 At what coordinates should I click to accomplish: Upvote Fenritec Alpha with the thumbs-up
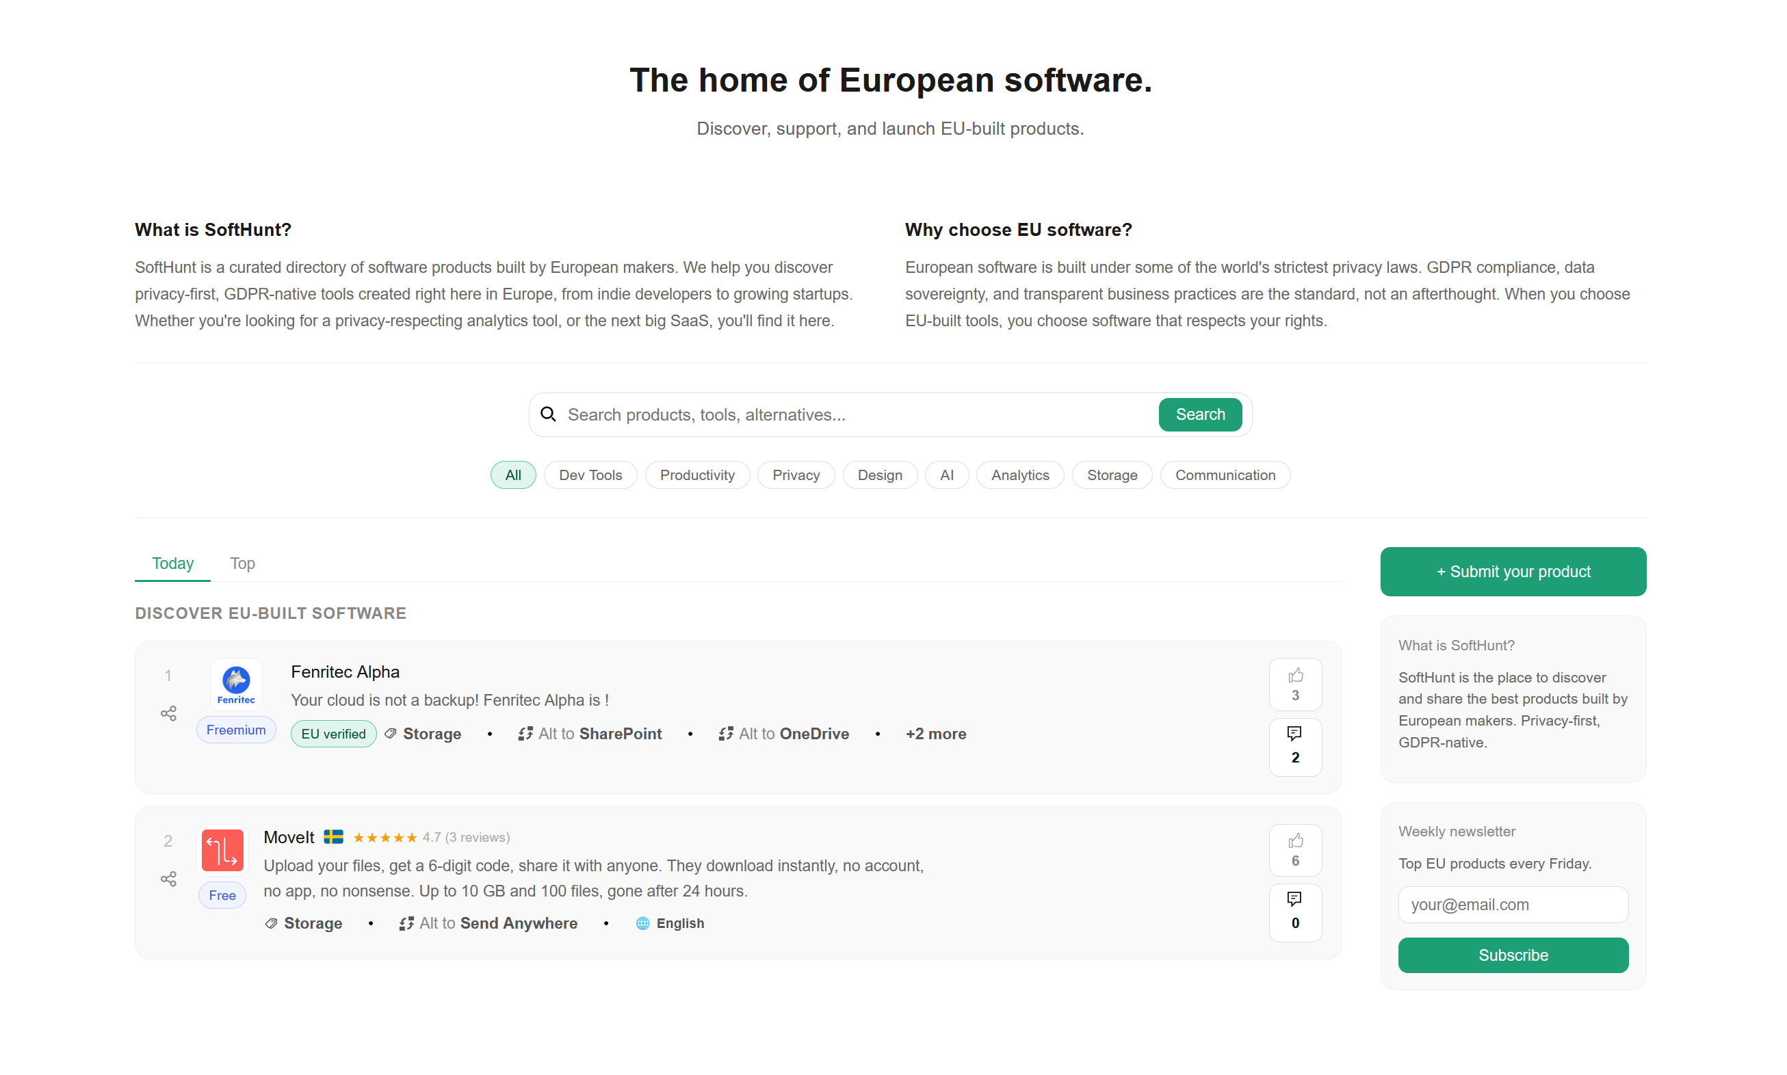click(x=1295, y=685)
